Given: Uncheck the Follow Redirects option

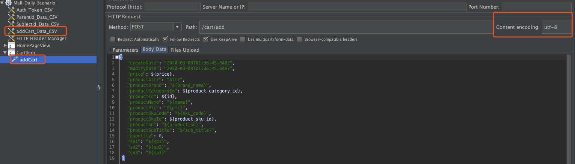Looking at the screenshot, I should point(165,39).
